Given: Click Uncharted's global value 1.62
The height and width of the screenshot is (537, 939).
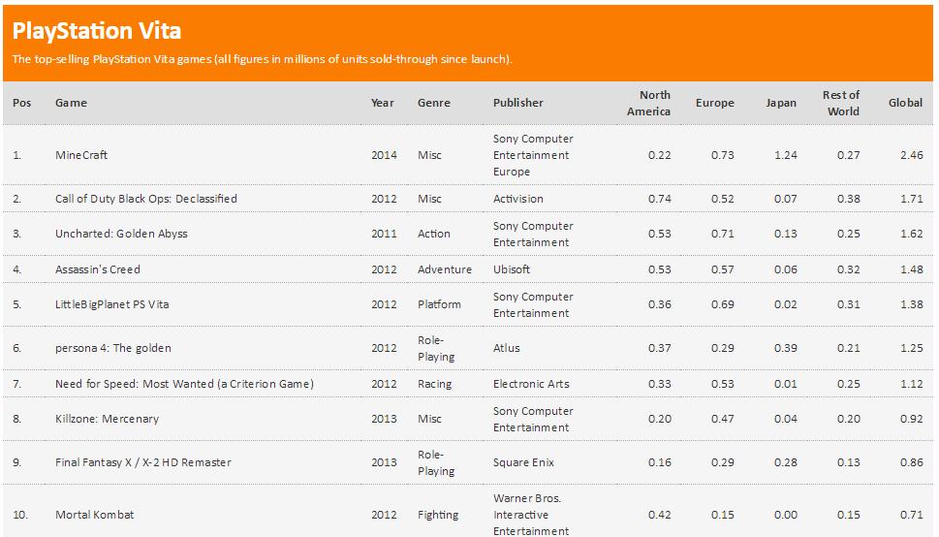Looking at the screenshot, I should click(x=912, y=234).
